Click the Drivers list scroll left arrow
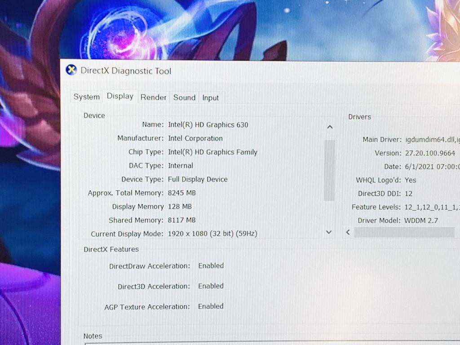The height and width of the screenshot is (345, 460). [x=348, y=232]
